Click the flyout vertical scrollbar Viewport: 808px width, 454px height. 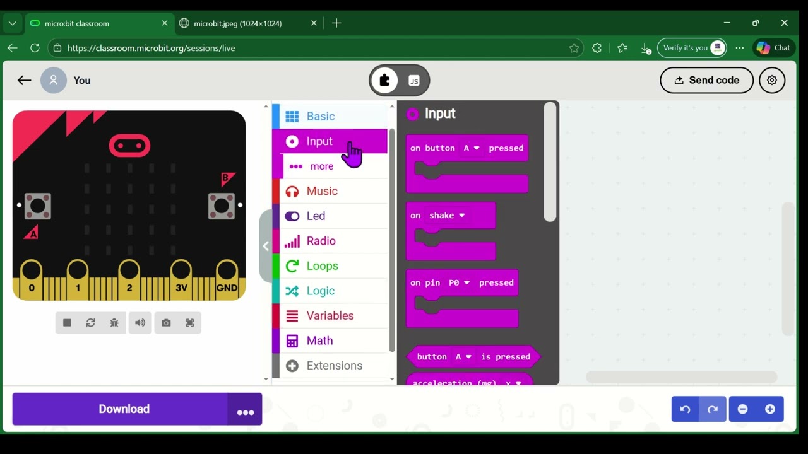point(550,162)
